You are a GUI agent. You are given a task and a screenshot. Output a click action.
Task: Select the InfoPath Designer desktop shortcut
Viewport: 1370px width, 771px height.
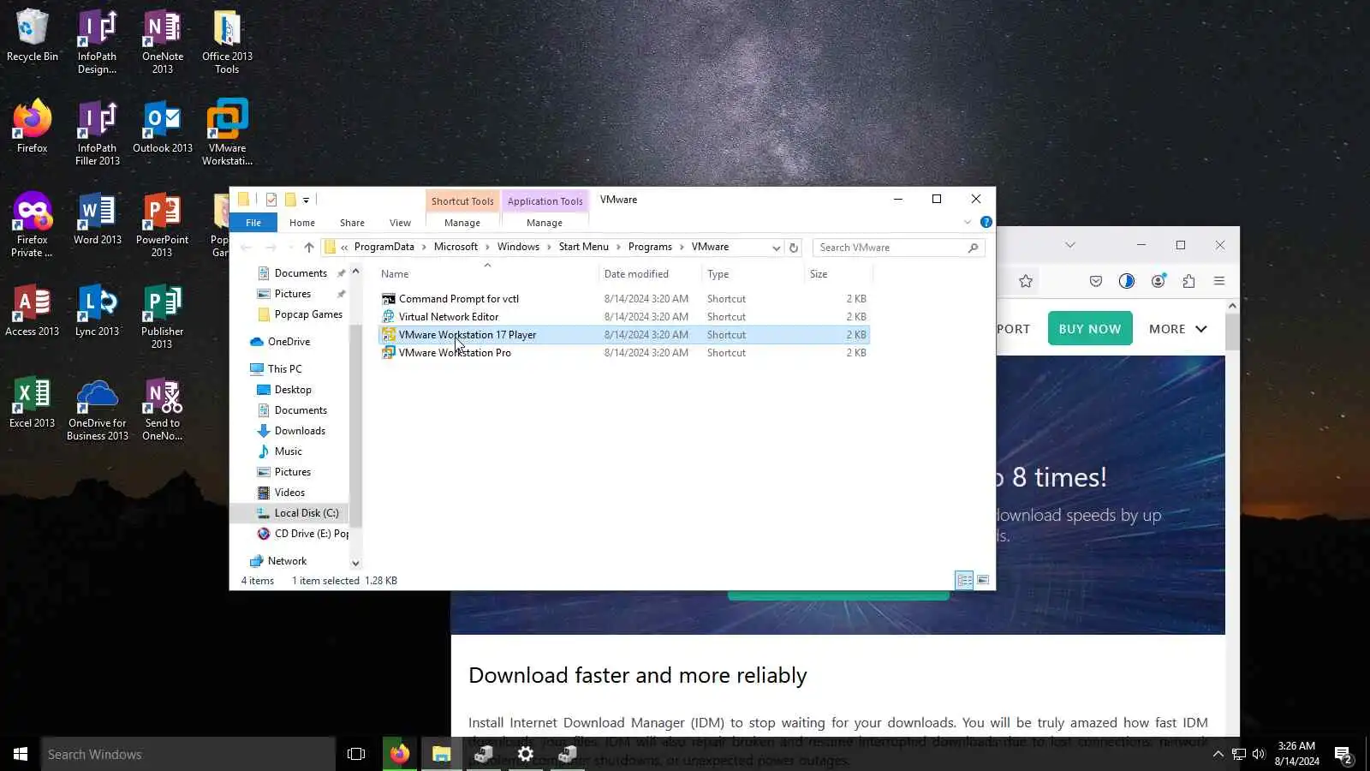point(98,42)
